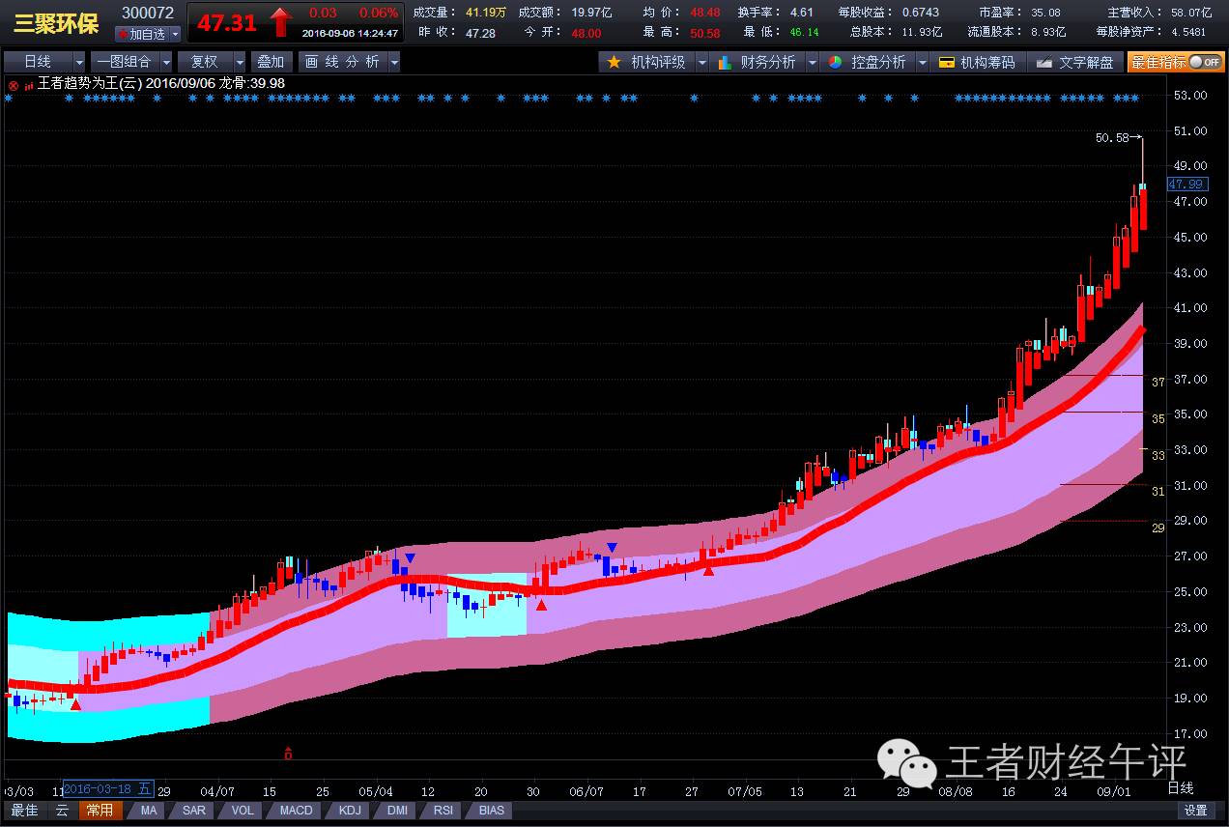This screenshot has width=1229, height=827.
Task: Click the big red up arrow icon
Action: [x=280, y=21]
